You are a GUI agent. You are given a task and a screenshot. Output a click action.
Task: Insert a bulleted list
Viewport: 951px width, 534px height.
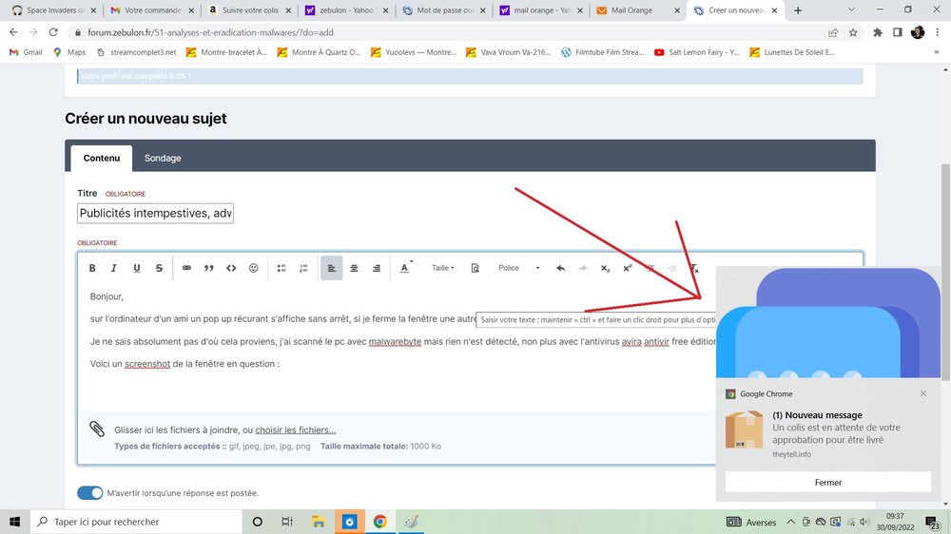click(281, 268)
